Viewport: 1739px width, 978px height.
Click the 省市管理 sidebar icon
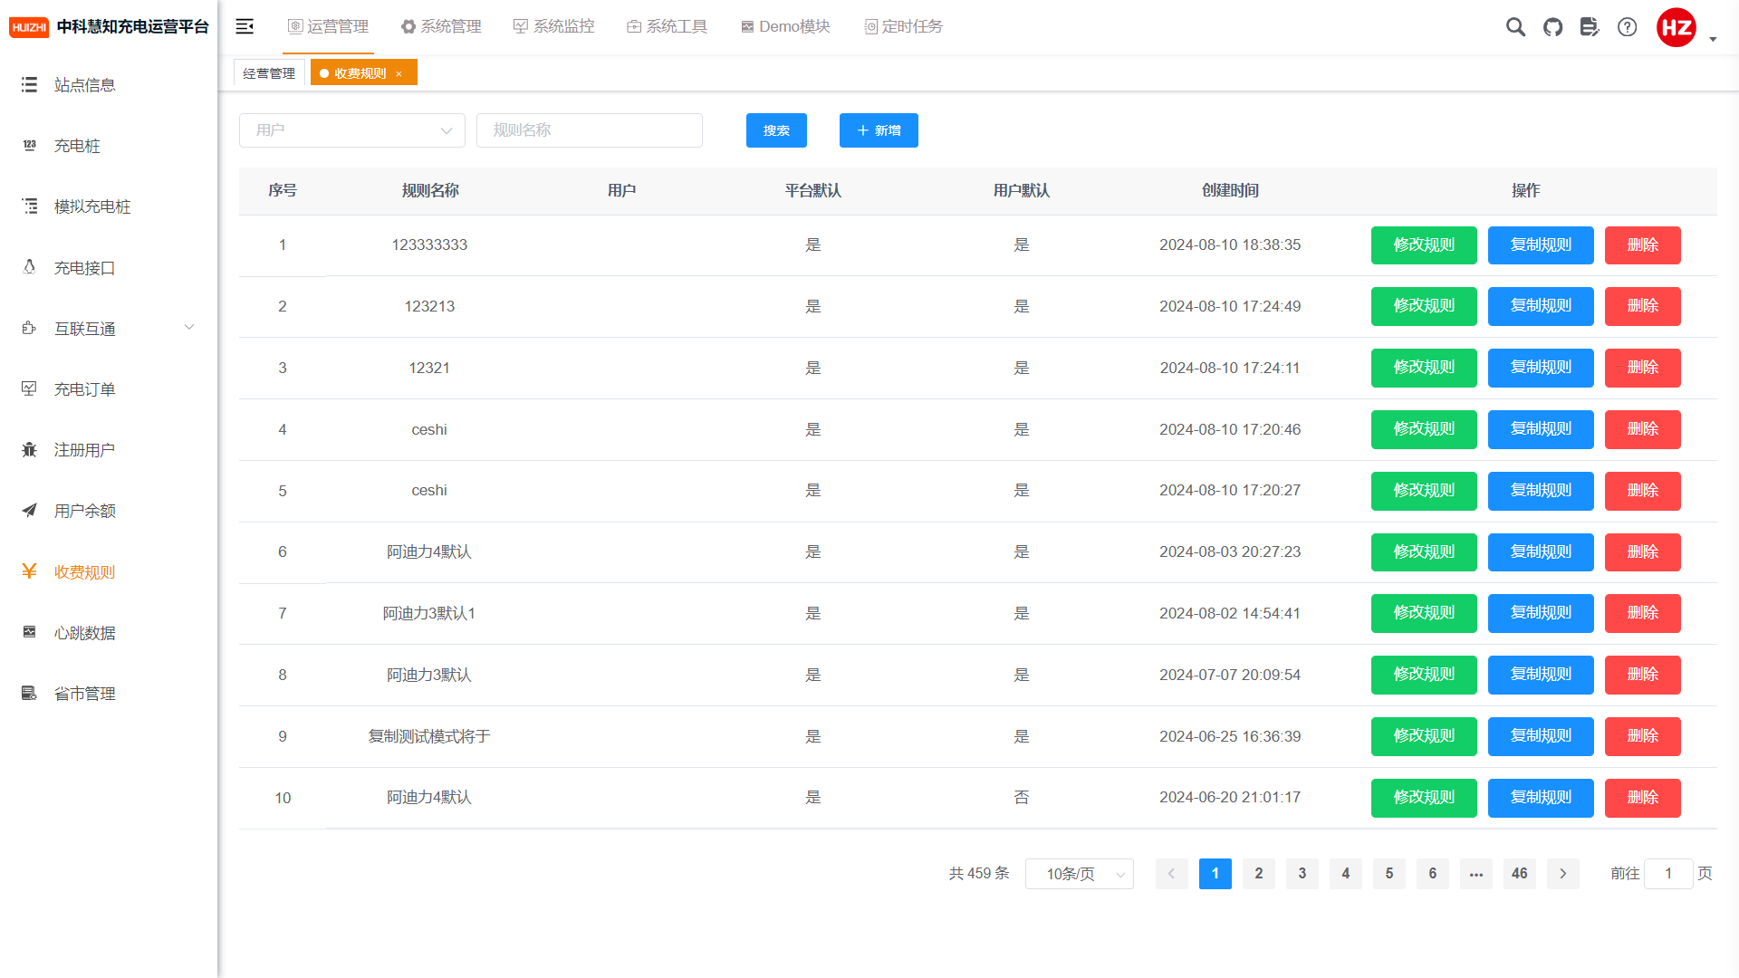click(30, 693)
